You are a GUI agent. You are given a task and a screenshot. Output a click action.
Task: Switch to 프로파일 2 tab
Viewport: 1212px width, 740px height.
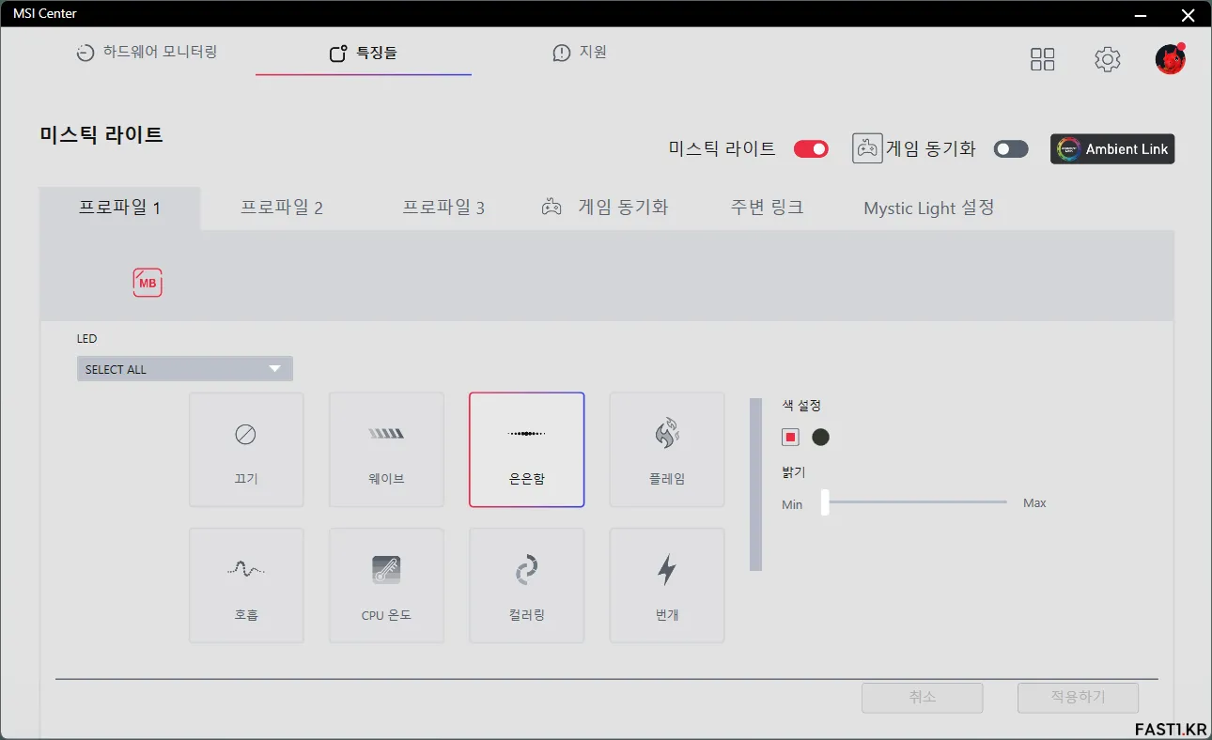(x=282, y=208)
